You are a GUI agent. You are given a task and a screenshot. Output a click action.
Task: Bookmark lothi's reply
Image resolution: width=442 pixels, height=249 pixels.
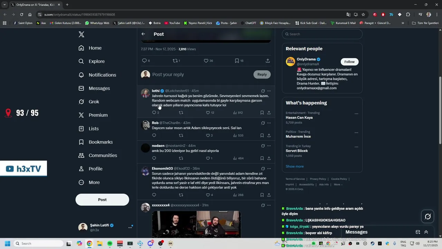click(x=262, y=113)
